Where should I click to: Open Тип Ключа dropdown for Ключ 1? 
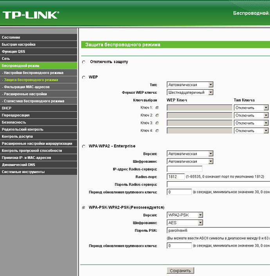tap(251, 108)
